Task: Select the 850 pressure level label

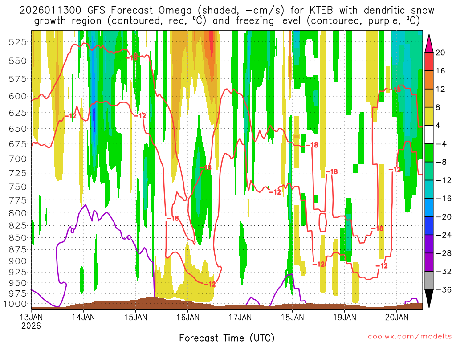Action: point(18,238)
